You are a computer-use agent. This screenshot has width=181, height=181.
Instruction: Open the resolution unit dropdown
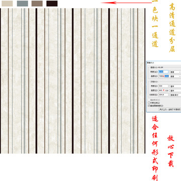(x=175, y=95)
